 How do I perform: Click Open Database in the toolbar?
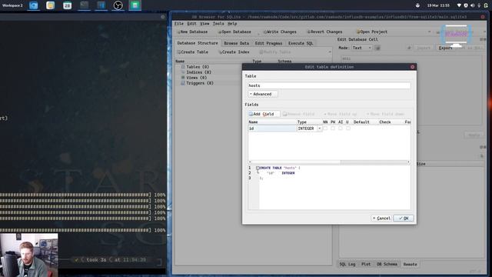point(234,32)
